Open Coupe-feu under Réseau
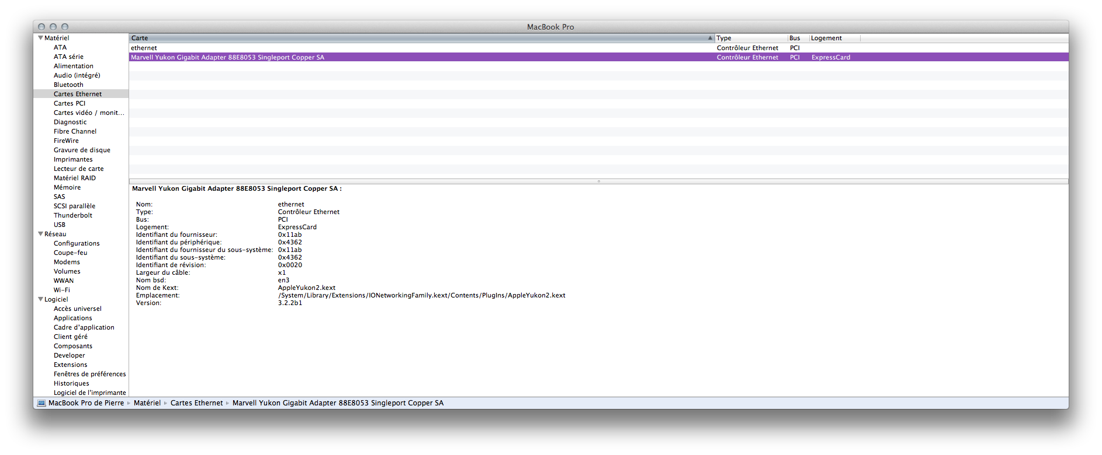This screenshot has width=1102, height=455. pos(71,253)
